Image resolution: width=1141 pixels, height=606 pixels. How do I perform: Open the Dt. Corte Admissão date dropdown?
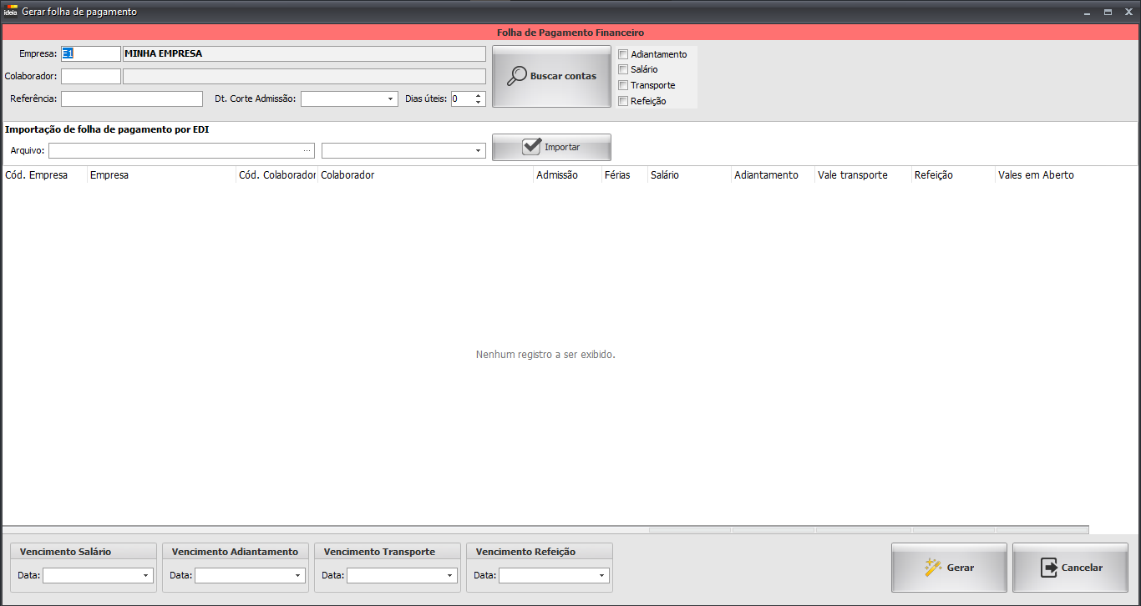pos(391,99)
